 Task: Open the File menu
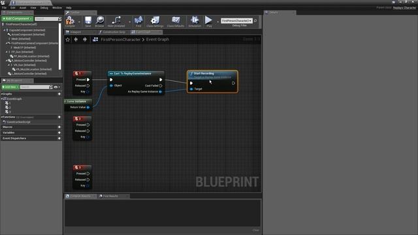5,8
